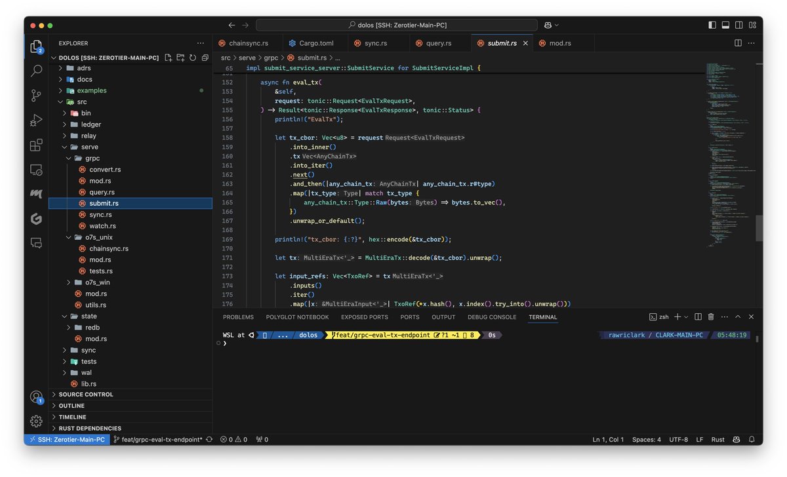Open the Extensions view
This screenshot has width=787, height=477.
coord(36,145)
